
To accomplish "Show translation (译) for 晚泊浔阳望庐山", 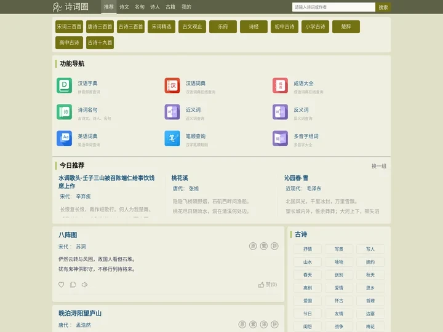I will (x=263, y=325).
